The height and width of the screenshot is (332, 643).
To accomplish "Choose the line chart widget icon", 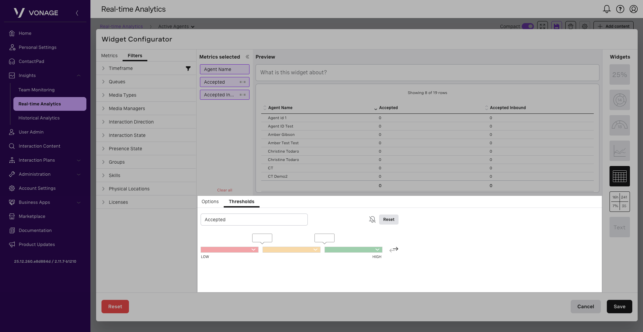I will [x=620, y=151].
